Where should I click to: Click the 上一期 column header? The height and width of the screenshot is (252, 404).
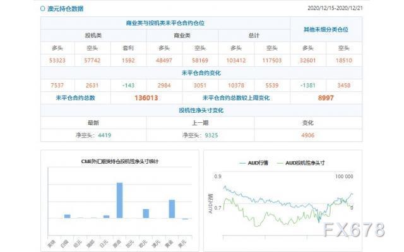[200, 123]
